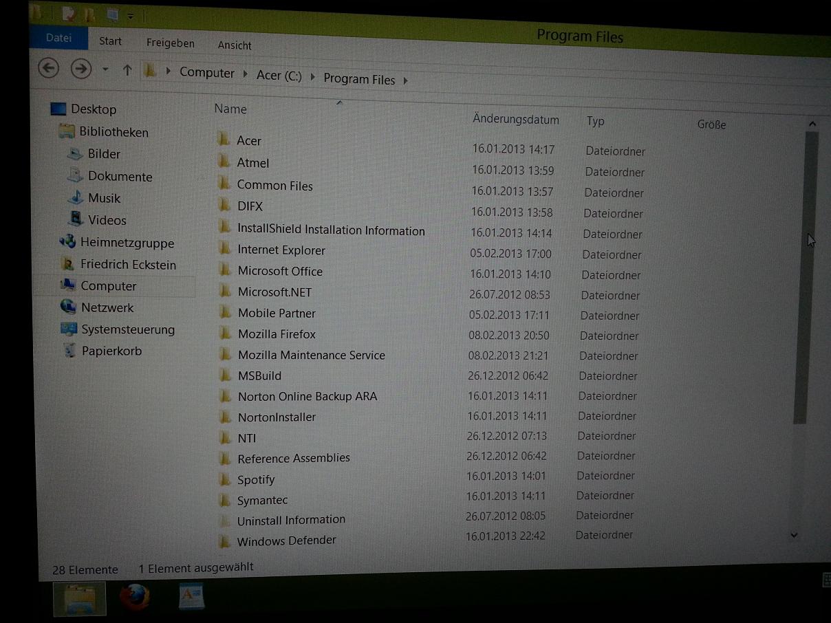Open Systemsteuerung from sidebar
Screen dimensions: 831x623
coord(128,329)
